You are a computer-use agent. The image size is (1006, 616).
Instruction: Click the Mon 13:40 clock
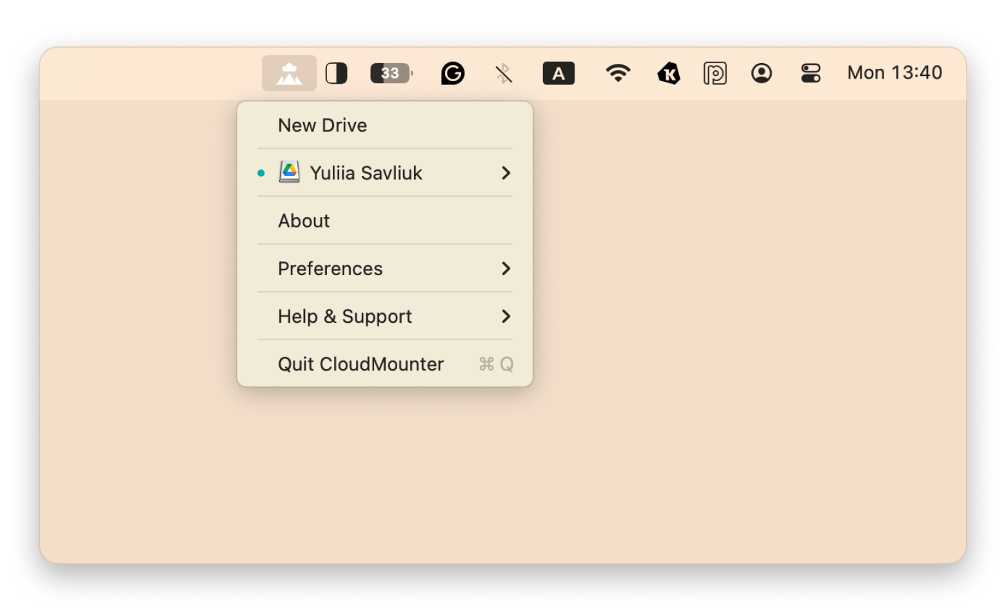[894, 73]
